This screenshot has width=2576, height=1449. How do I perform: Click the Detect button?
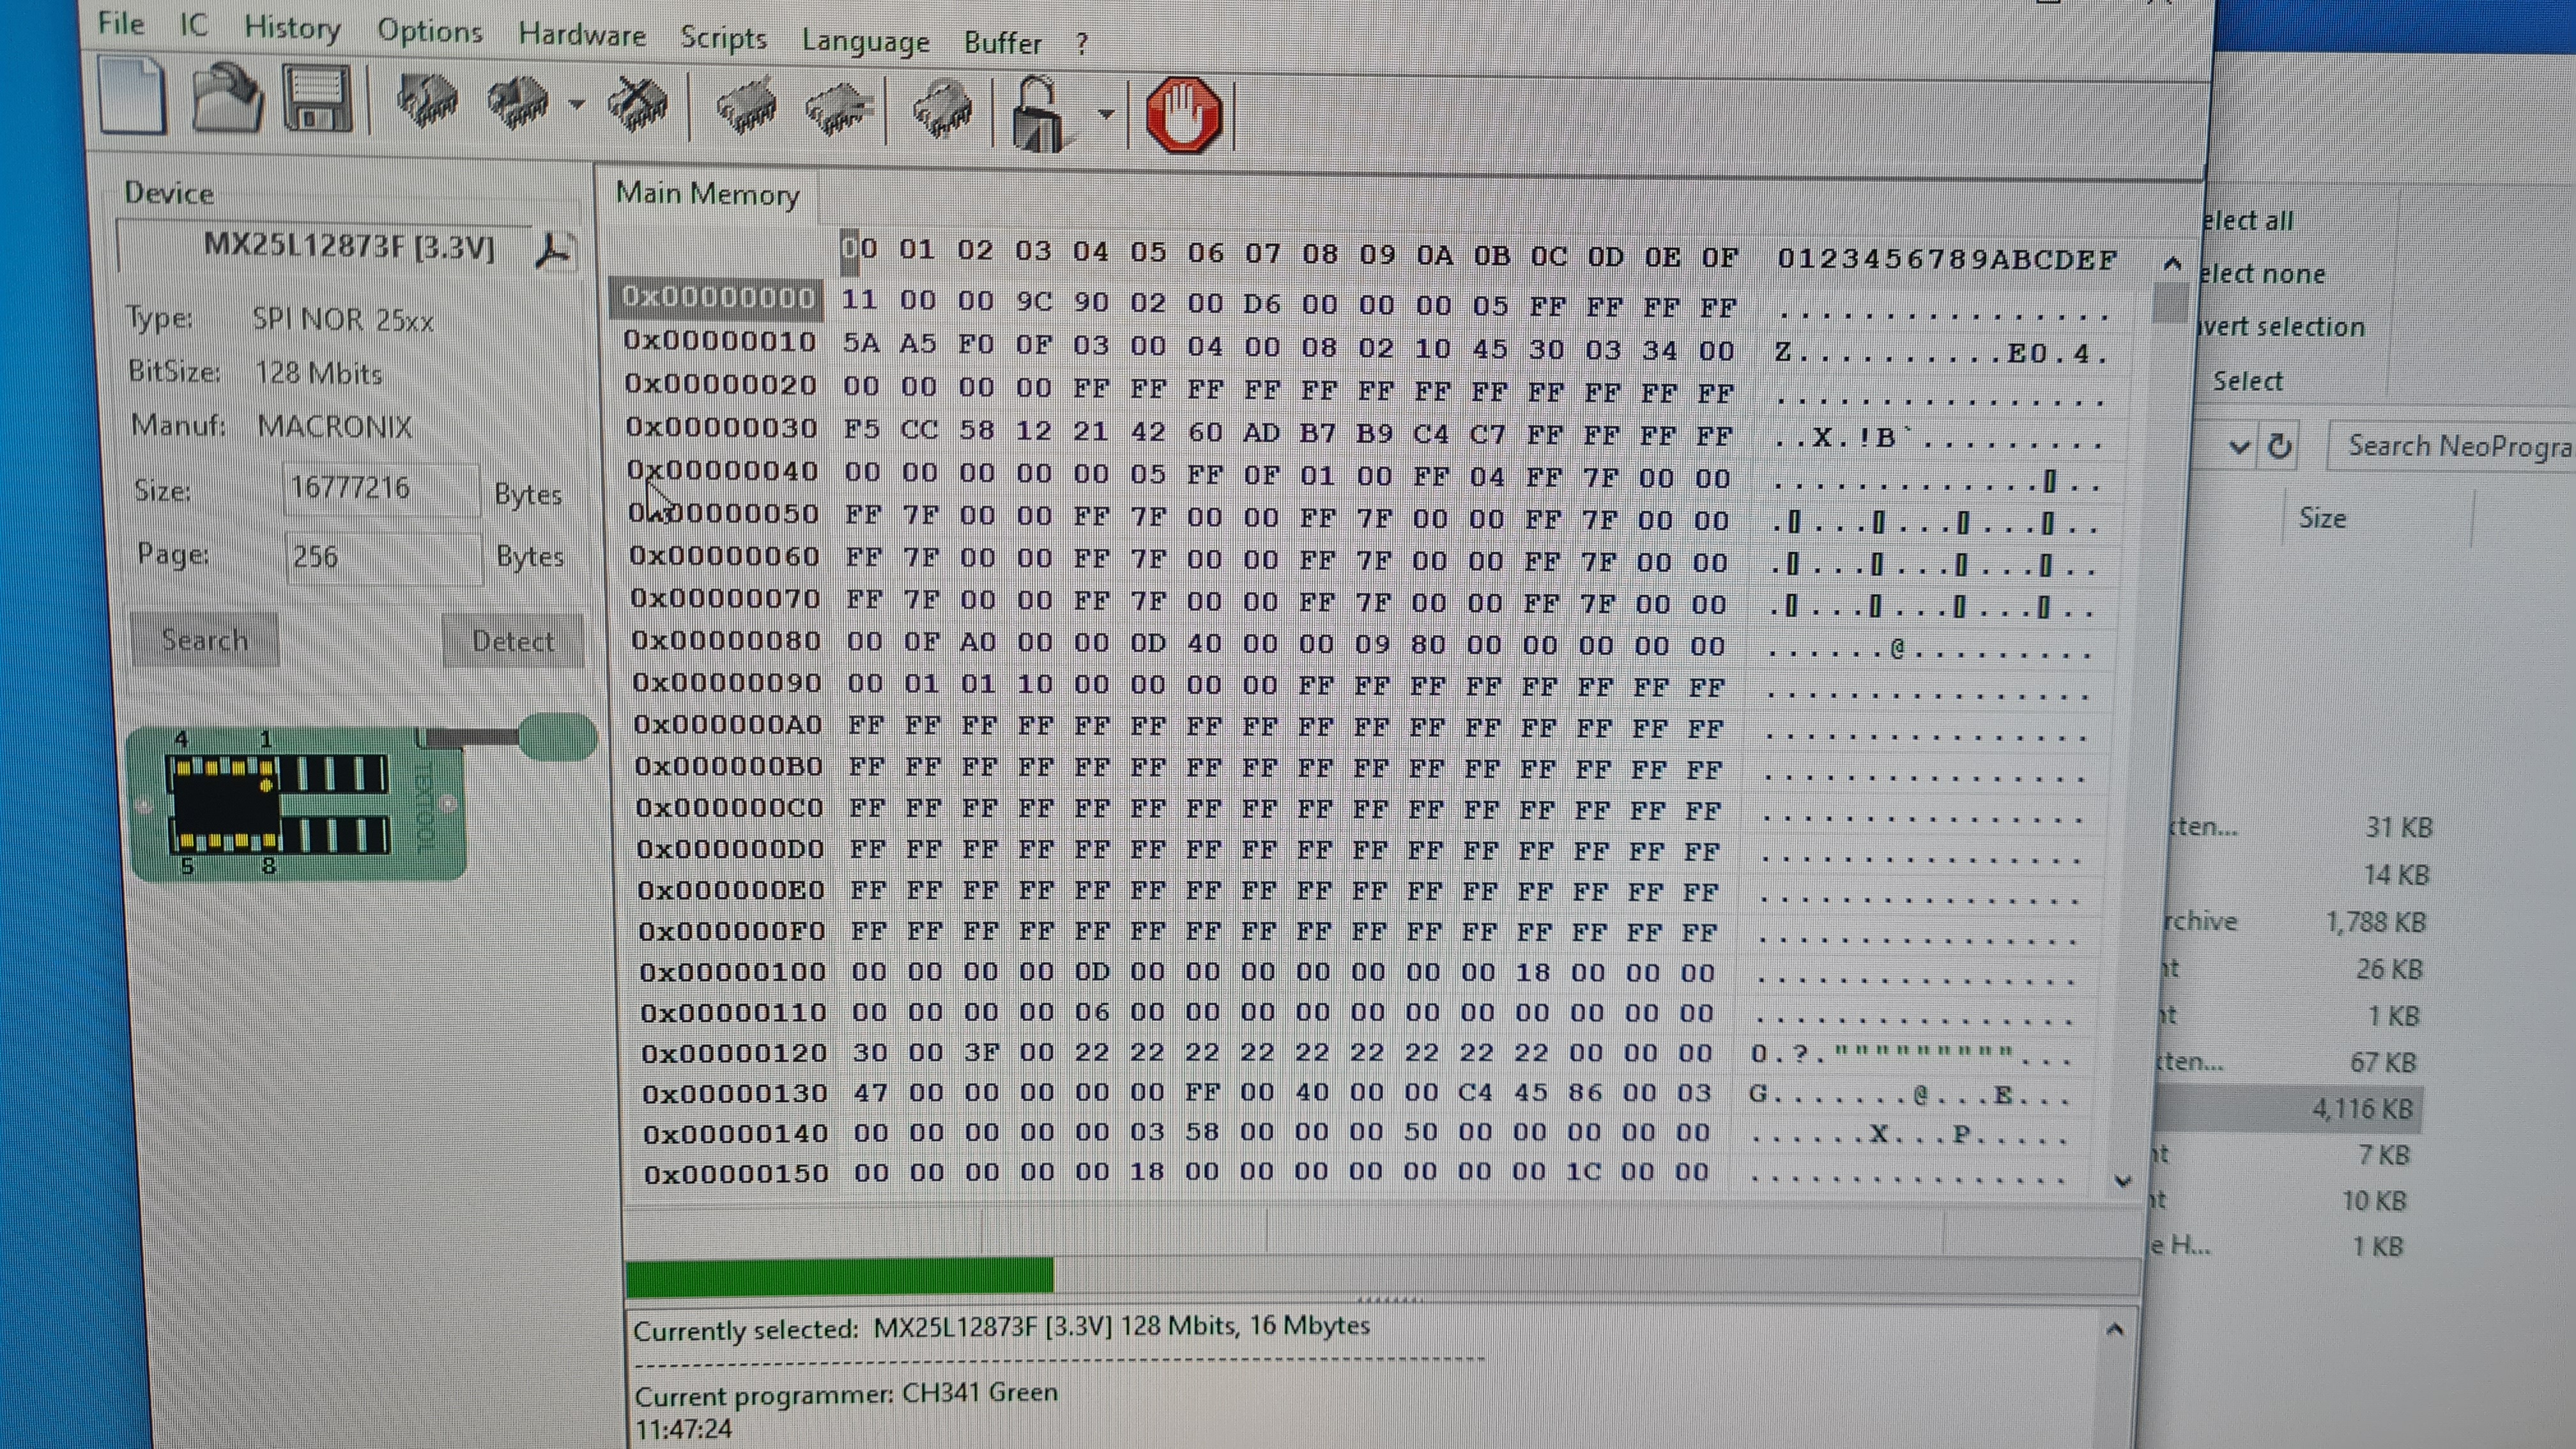pyautogui.click(x=512, y=641)
